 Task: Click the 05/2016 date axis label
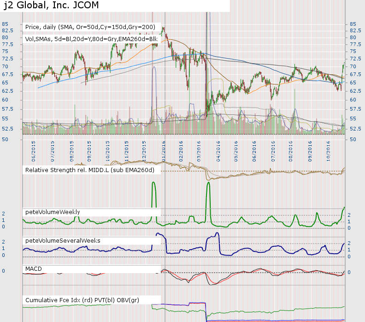click(236, 151)
